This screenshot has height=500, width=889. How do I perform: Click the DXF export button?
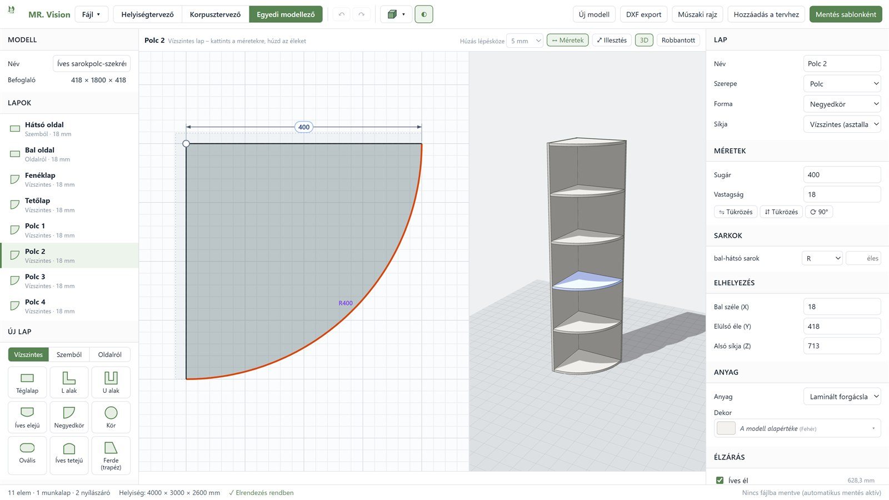[643, 14]
